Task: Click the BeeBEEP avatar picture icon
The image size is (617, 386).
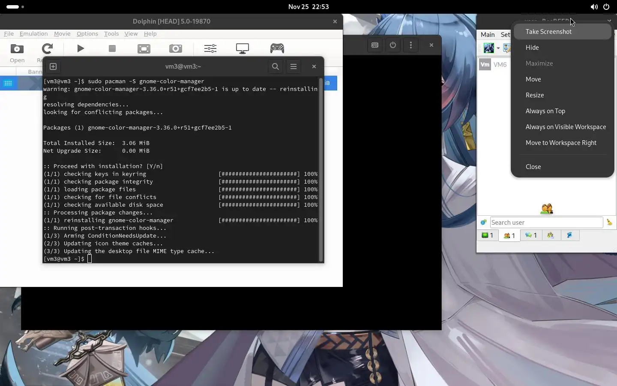Action: click(x=489, y=48)
